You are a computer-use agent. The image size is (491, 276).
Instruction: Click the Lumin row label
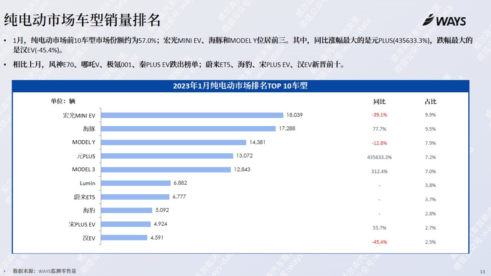coord(87,183)
